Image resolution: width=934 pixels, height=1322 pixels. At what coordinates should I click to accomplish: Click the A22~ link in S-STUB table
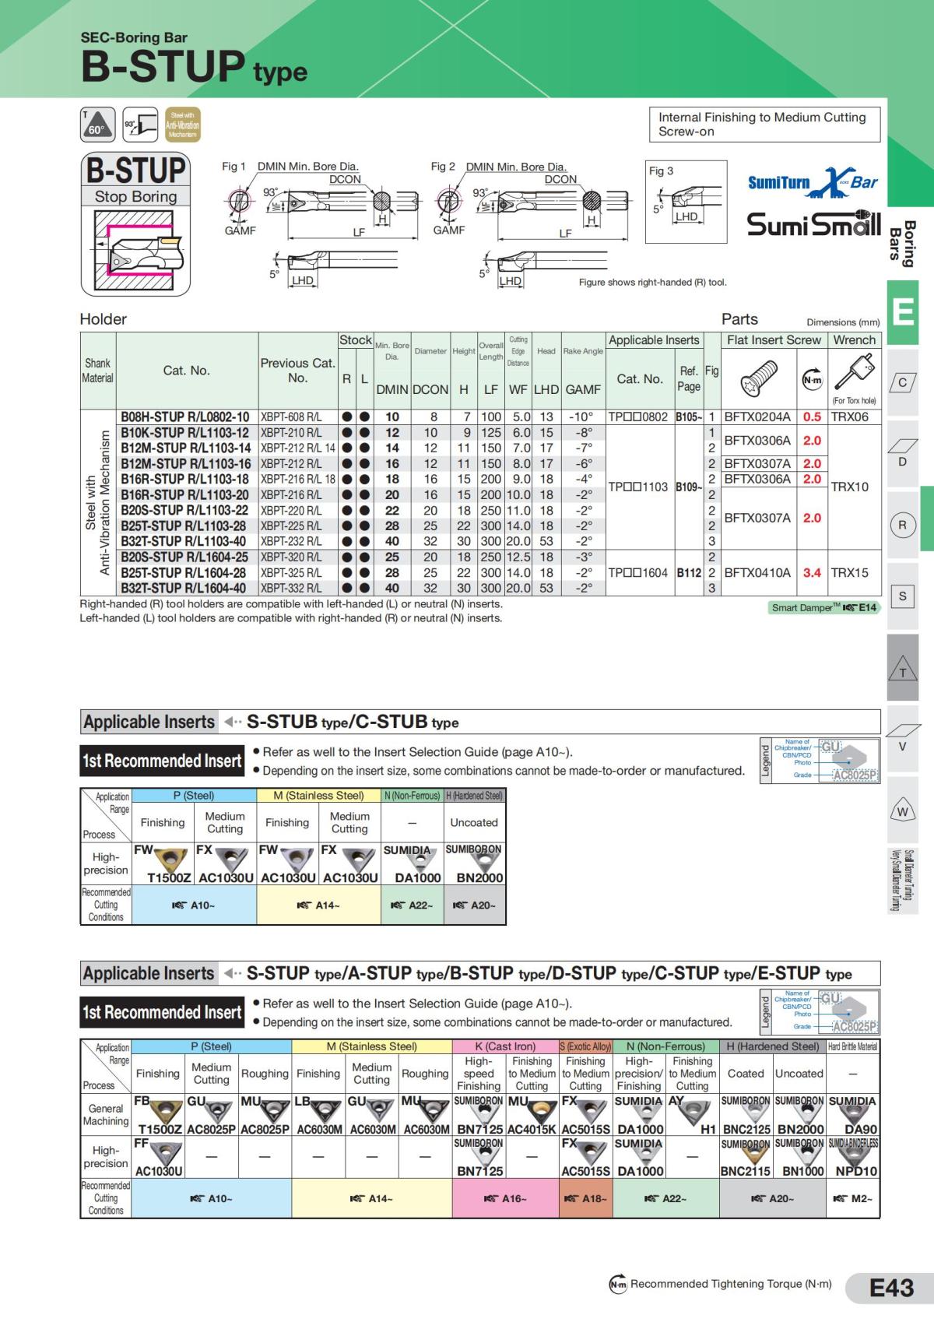(412, 905)
